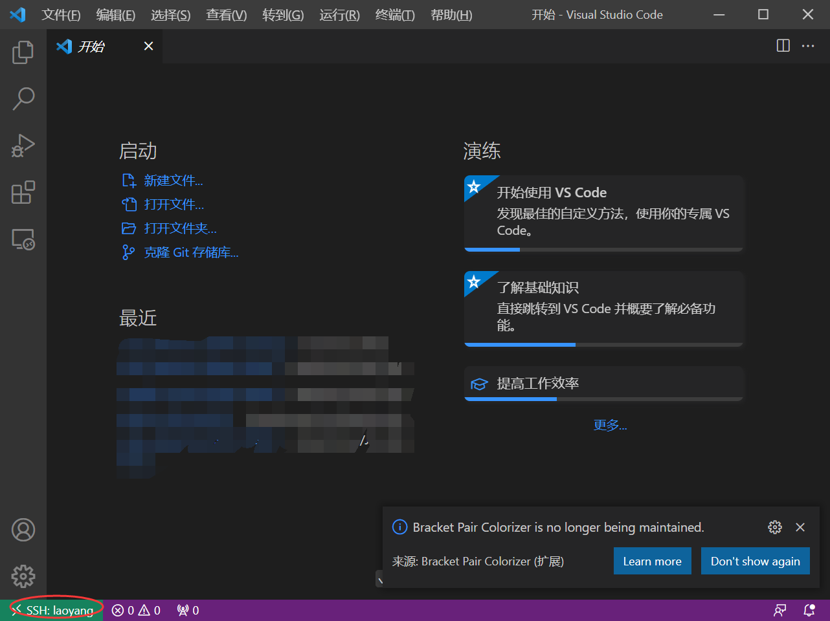830x621 pixels.
Task: Open the 转到(G) menu
Action: (x=283, y=14)
